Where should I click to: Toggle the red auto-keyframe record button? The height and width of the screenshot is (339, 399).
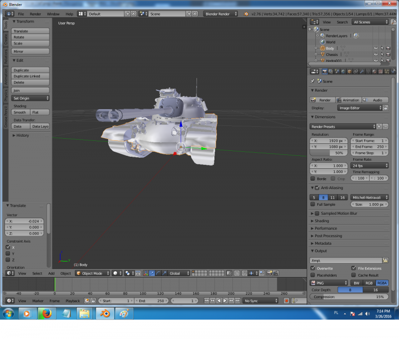point(286,301)
